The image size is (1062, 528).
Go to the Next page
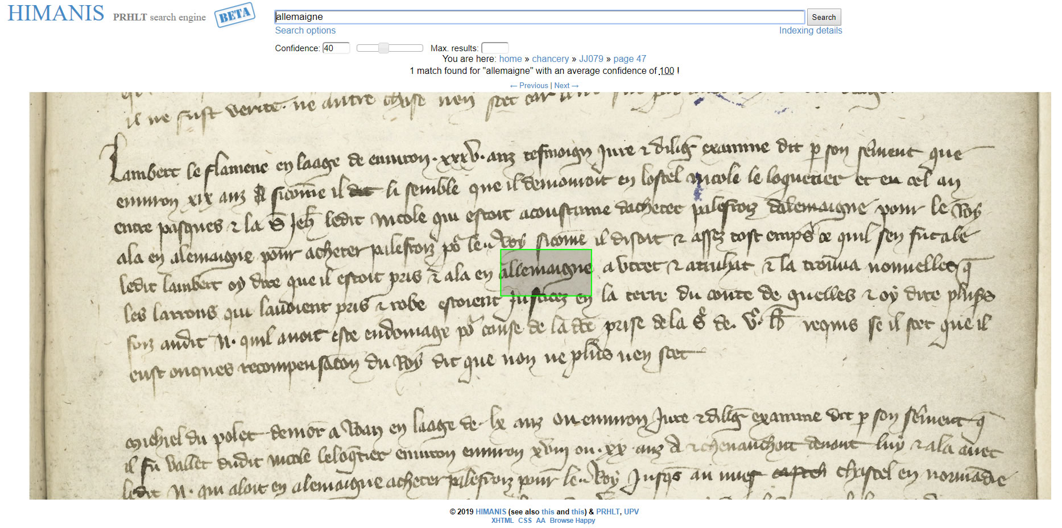566,86
